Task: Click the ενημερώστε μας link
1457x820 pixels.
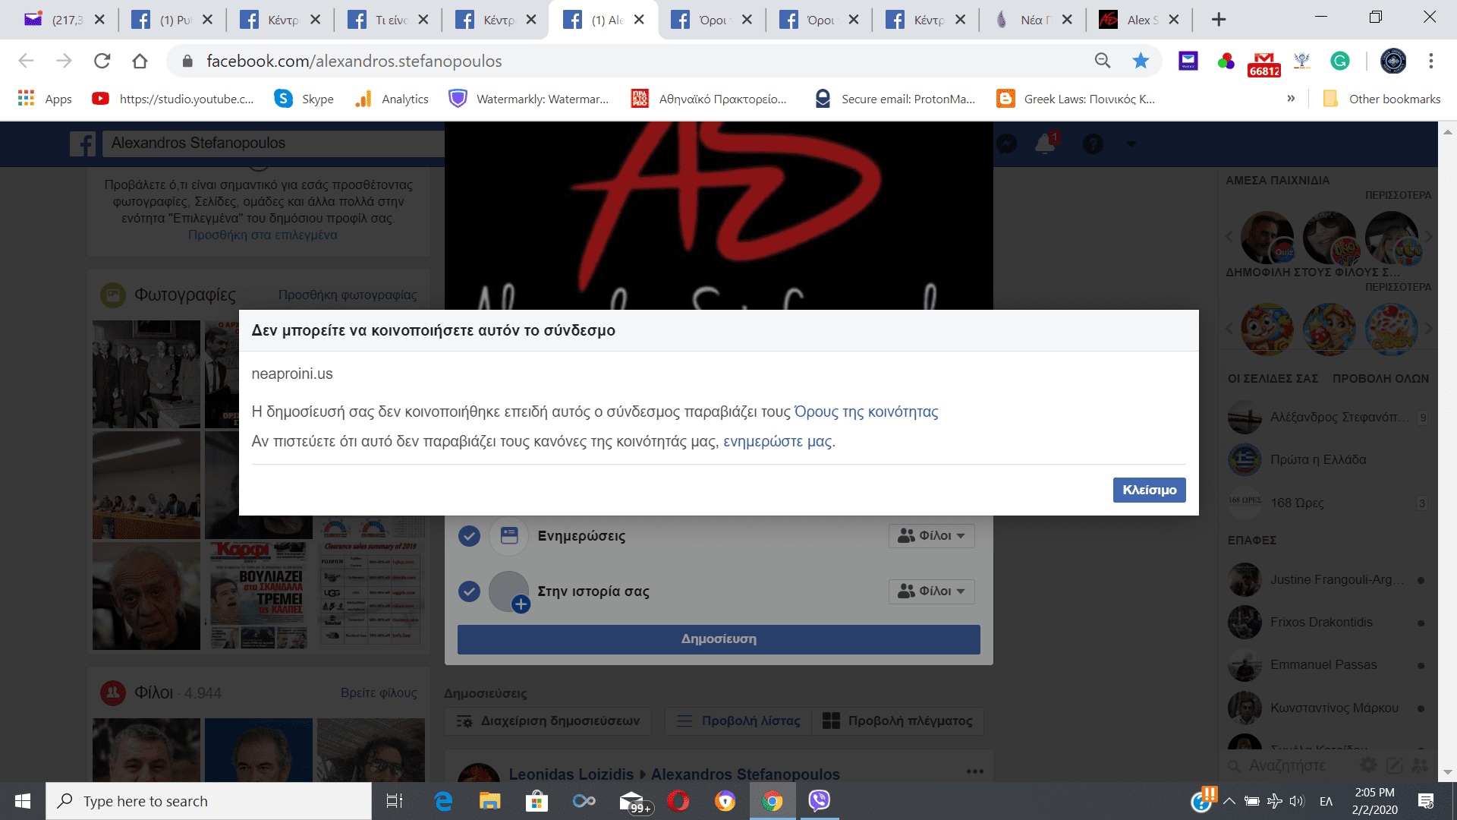Action: point(777,441)
